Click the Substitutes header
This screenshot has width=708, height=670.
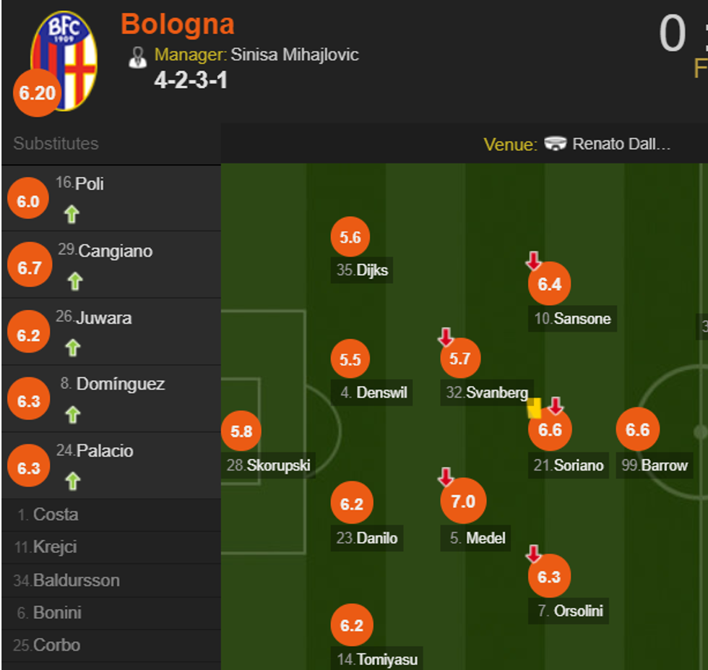(x=56, y=143)
